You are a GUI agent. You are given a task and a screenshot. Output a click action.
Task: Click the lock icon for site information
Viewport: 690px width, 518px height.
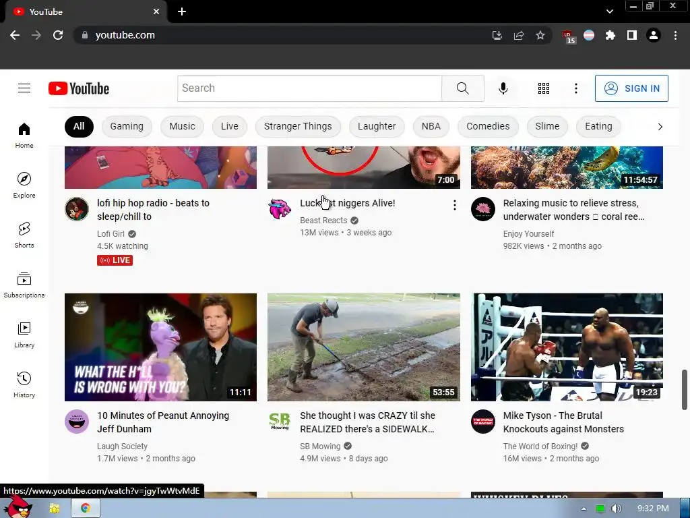point(85,35)
